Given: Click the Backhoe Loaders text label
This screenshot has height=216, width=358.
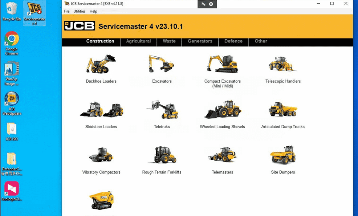Looking at the screenshot, I should coord(101,81).
